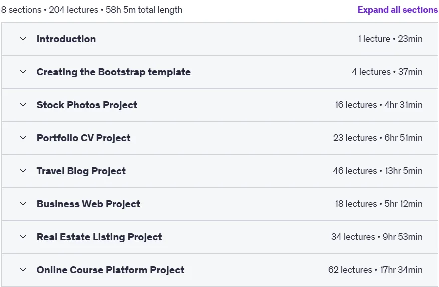
Task: Expand Portfolio CV Project chevron
Action: [x=23, y=138]
